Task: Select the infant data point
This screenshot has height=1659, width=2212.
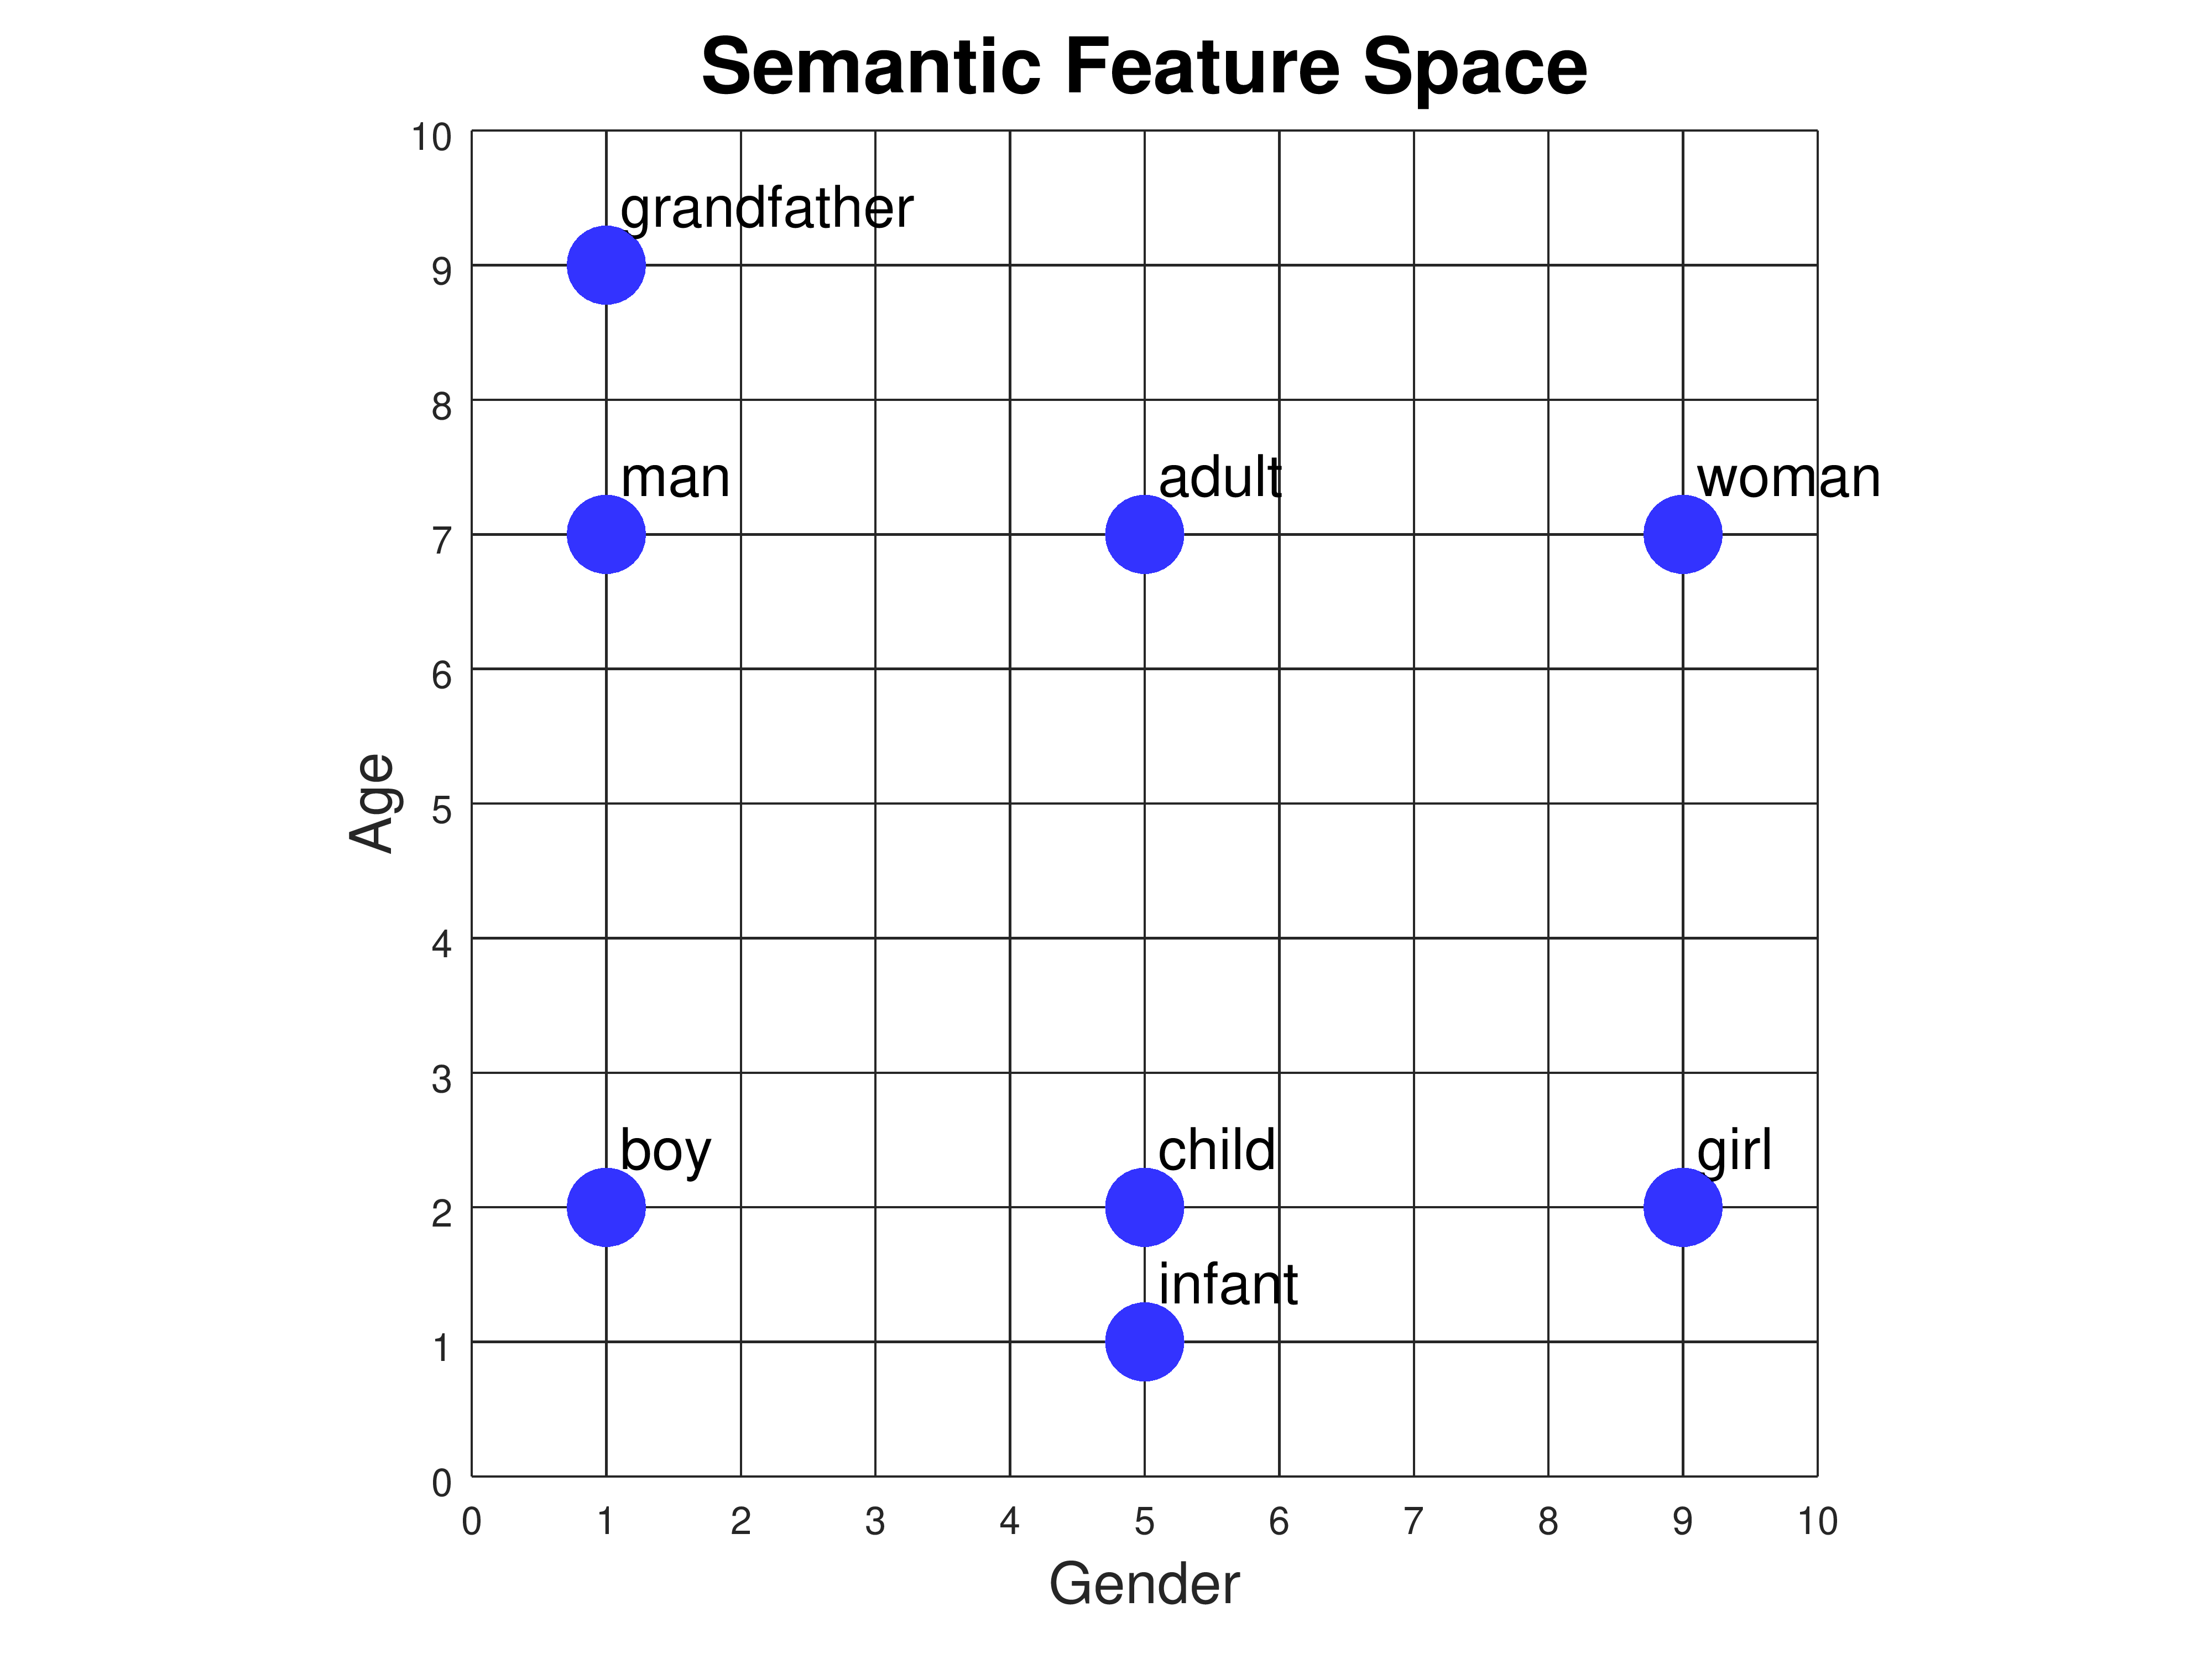Action: coord(1144,1341)
